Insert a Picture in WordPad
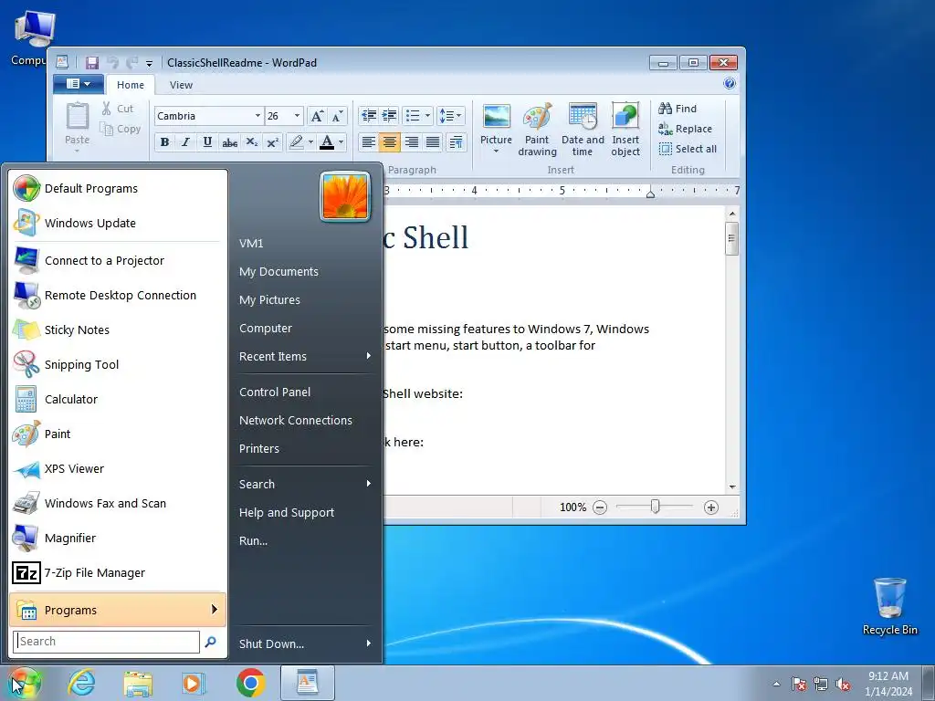The image size is (935, 701). tap(496, 129)
